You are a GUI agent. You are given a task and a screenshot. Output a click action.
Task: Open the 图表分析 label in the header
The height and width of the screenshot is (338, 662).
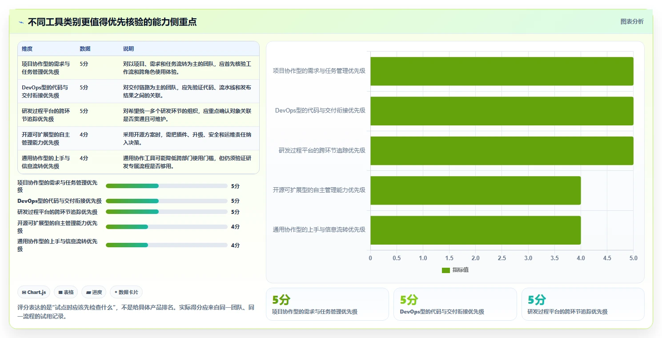coord(632,21)
